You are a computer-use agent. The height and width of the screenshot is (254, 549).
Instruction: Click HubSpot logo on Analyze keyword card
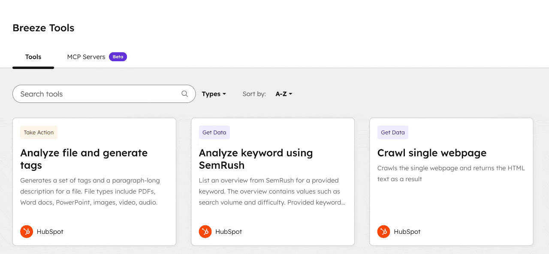205,232
